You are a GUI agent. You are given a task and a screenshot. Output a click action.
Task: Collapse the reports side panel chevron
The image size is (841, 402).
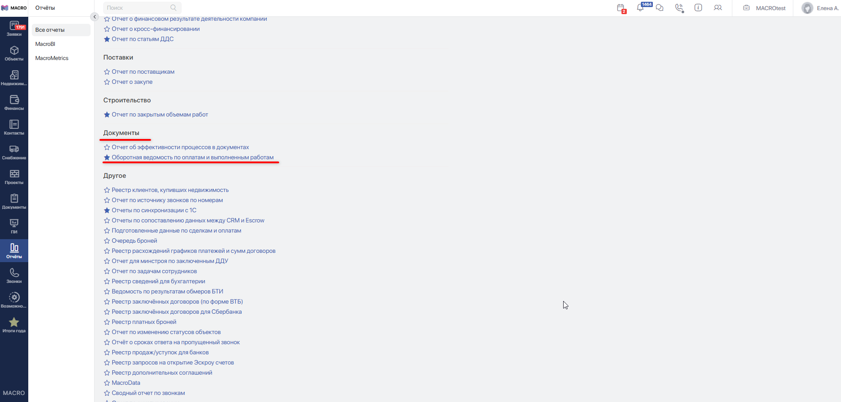pyautogui.click(x=95, y=17)
